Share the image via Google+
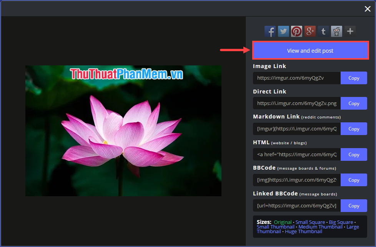Screen dimensions: 376x247 pyautogui.click(x=310, y=31)
